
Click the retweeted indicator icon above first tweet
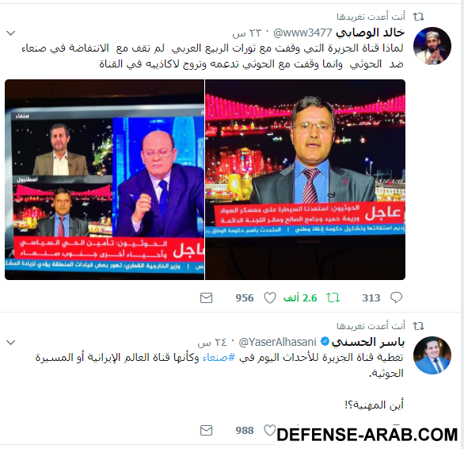(x=419, y=17)
